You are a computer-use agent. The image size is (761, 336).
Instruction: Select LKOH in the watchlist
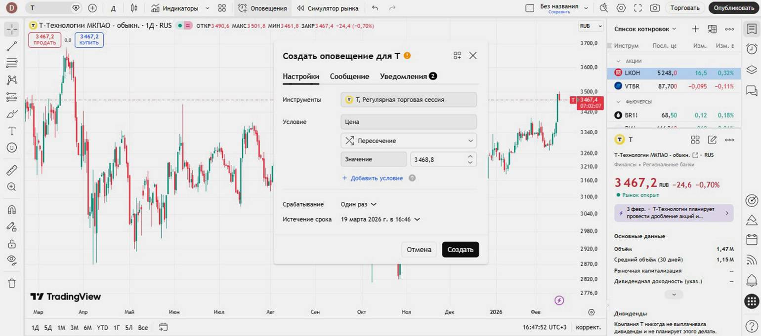coord(633,73)
